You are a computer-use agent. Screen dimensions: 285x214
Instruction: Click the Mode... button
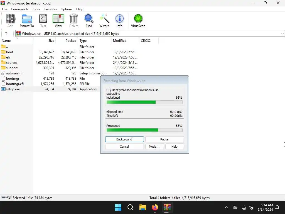pyautogui.click(x=154, y=147)
